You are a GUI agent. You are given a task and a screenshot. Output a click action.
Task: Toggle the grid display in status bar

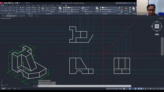pos(124,89)
